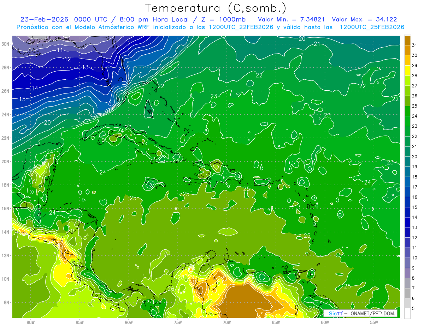Click the "8:00 pm Hora Local" text
This screenshot has width=424, height=327.
pyautogui.click(x=157, y=19)
